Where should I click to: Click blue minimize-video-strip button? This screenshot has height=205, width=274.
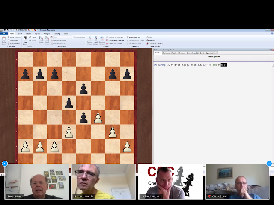269,164
